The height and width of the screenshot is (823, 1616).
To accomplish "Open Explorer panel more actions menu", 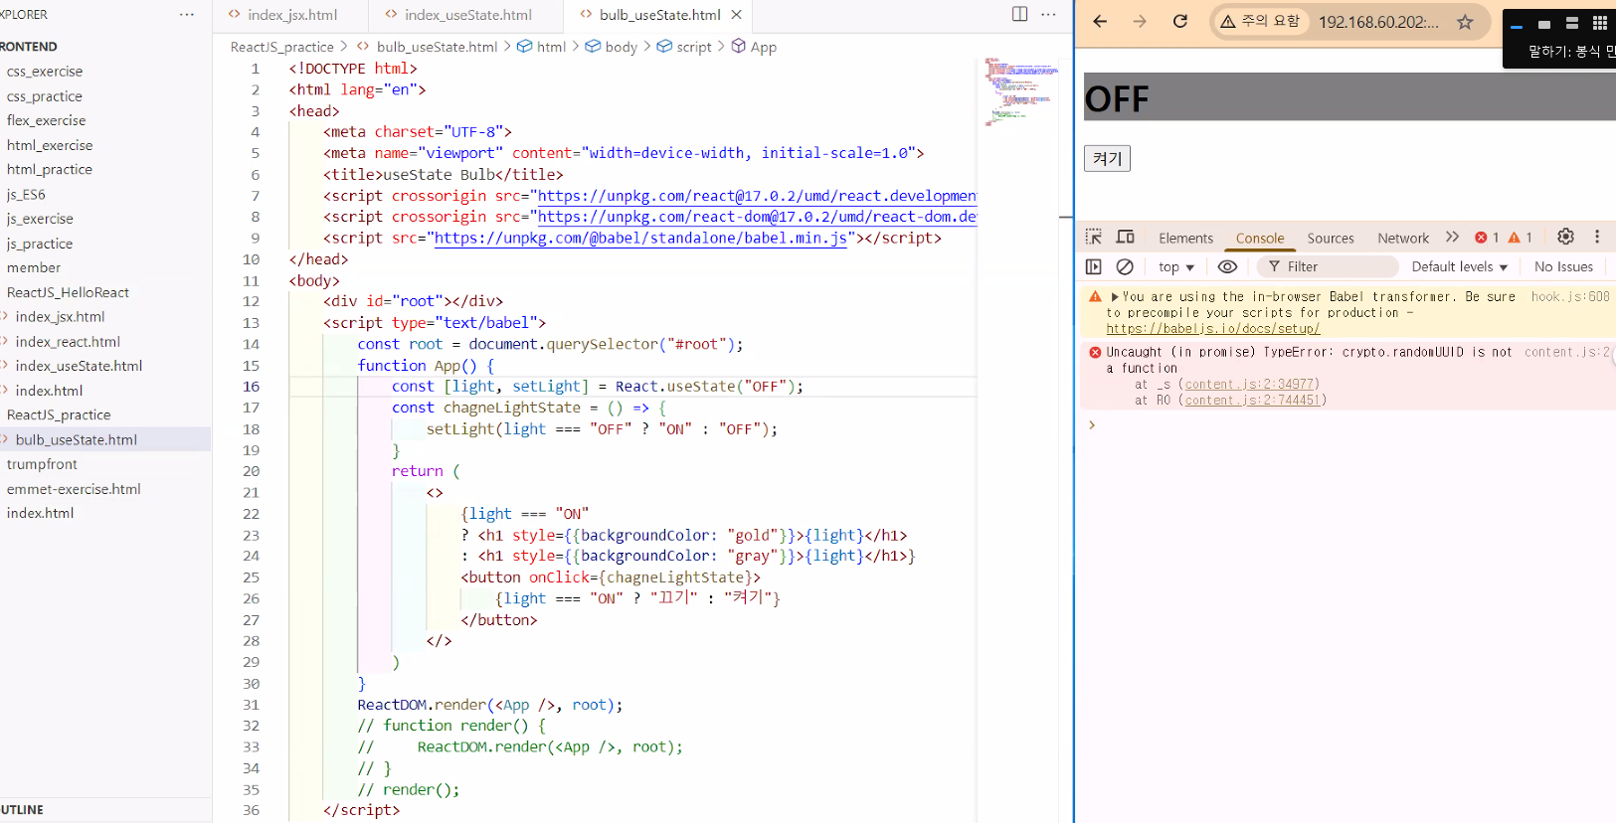I will tap(187, 15).
